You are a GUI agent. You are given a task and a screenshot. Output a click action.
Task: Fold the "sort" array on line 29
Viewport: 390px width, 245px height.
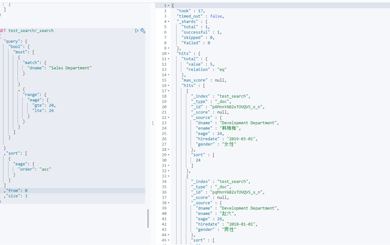pos(168,155)
